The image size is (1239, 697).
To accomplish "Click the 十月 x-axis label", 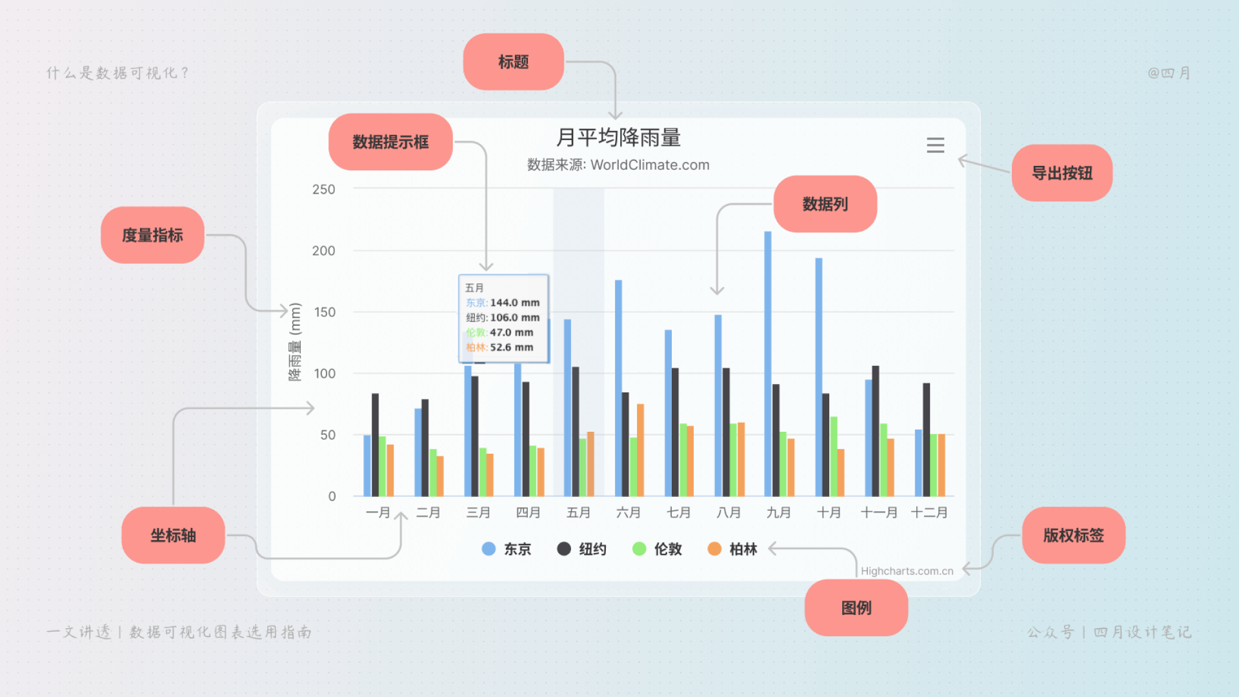I will (x=829, y=513).
